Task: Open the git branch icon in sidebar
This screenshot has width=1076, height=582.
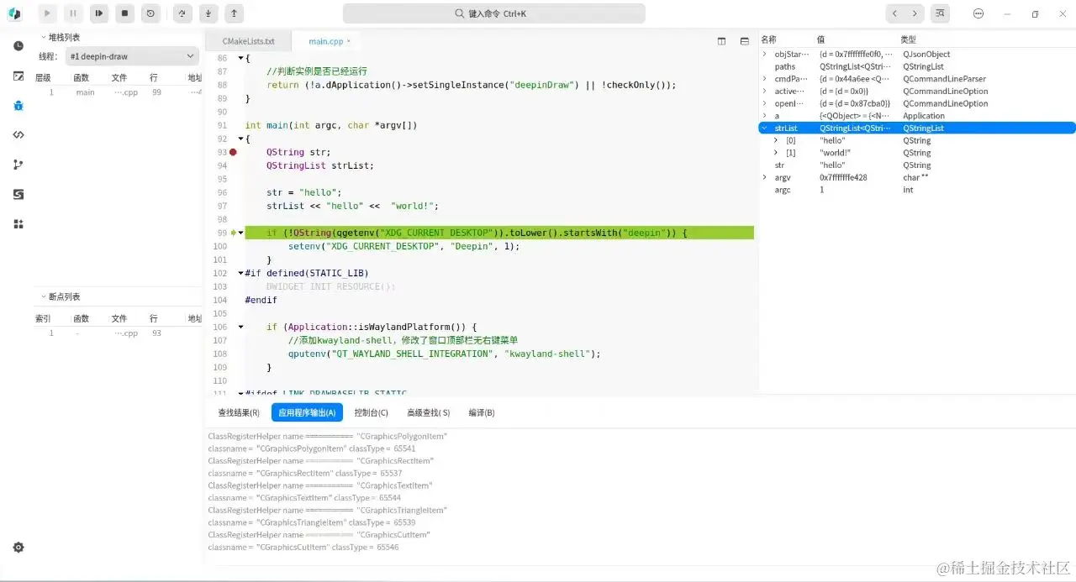Action: point(18,165)
